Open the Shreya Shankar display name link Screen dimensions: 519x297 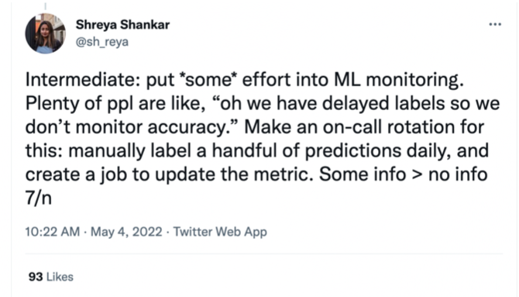click(x=122, y=25)
